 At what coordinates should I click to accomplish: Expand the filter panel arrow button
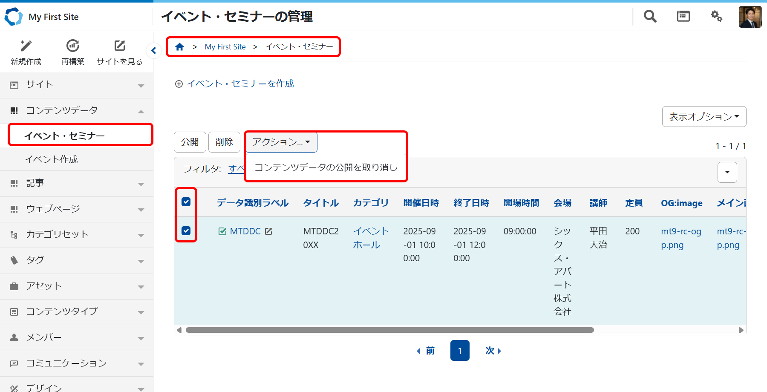pyautogui.click(x=727, y=172)
